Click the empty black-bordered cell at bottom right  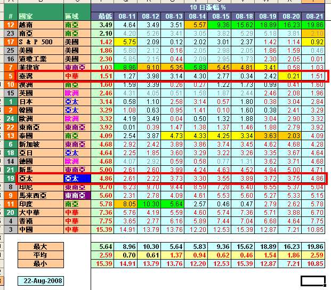click(x=312, y=280)
